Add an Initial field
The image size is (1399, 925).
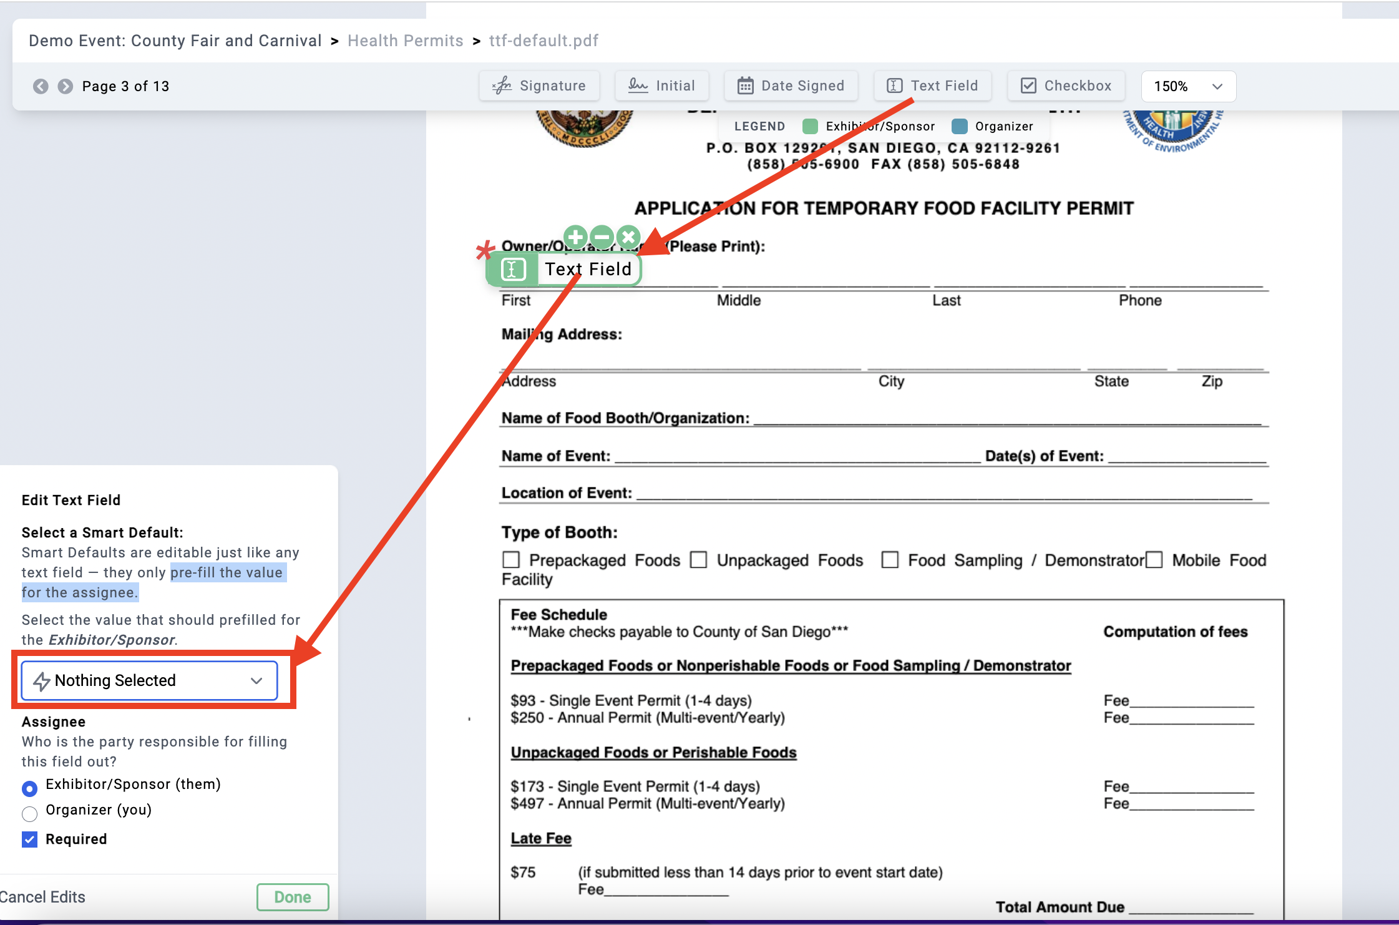(661, 86)
